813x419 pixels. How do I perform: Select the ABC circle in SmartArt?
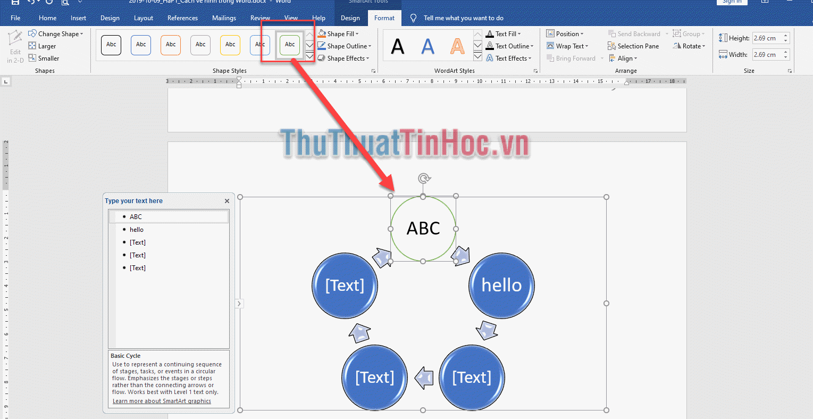(x=423, y=229)
